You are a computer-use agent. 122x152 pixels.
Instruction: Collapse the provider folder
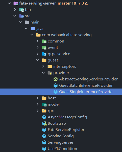[43, 73]
